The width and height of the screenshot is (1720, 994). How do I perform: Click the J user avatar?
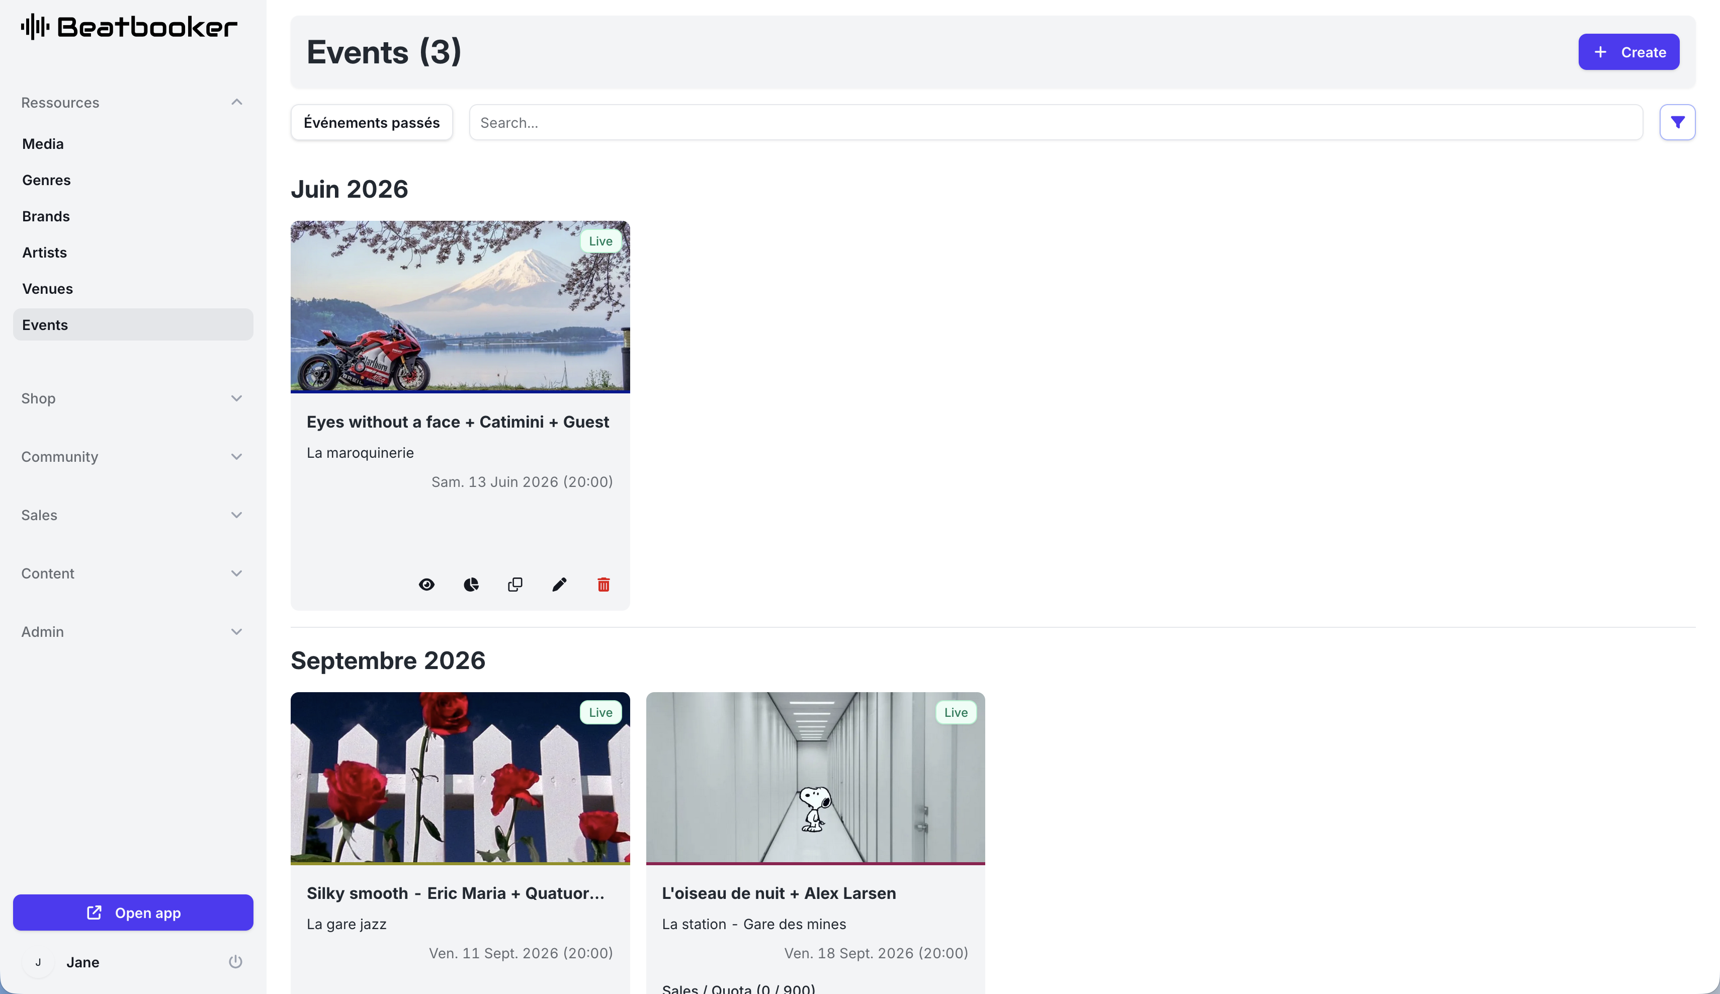[x=38, y=962]
